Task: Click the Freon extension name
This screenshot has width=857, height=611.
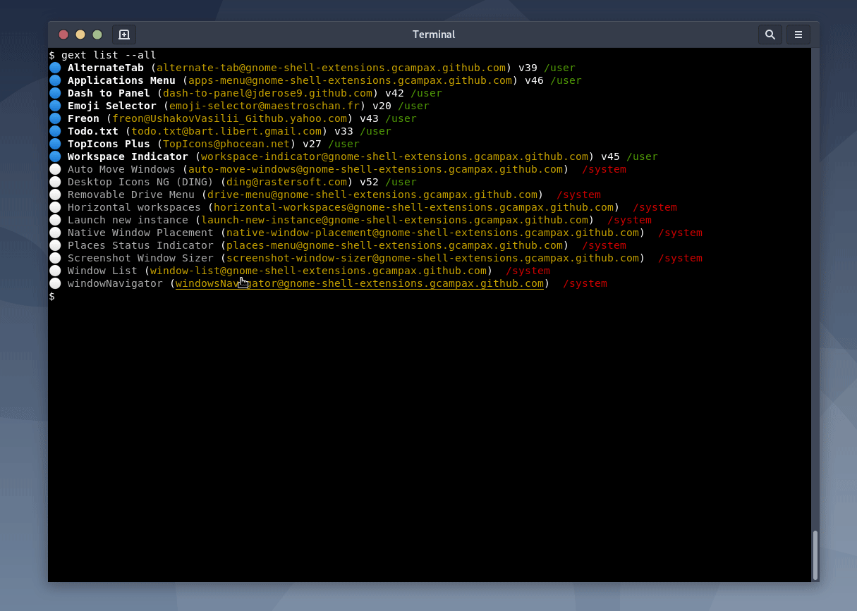Action: point(83,118)
